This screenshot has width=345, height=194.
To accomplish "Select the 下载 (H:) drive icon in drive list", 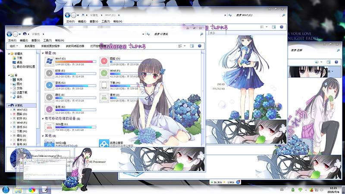I will point(104,85).
